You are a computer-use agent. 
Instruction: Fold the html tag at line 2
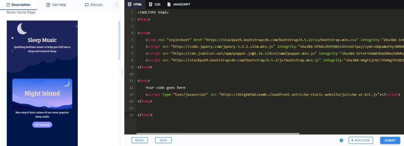[x=135, y=19]
